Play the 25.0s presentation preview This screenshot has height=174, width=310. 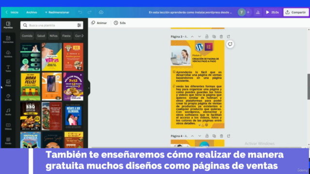(272, 12)
